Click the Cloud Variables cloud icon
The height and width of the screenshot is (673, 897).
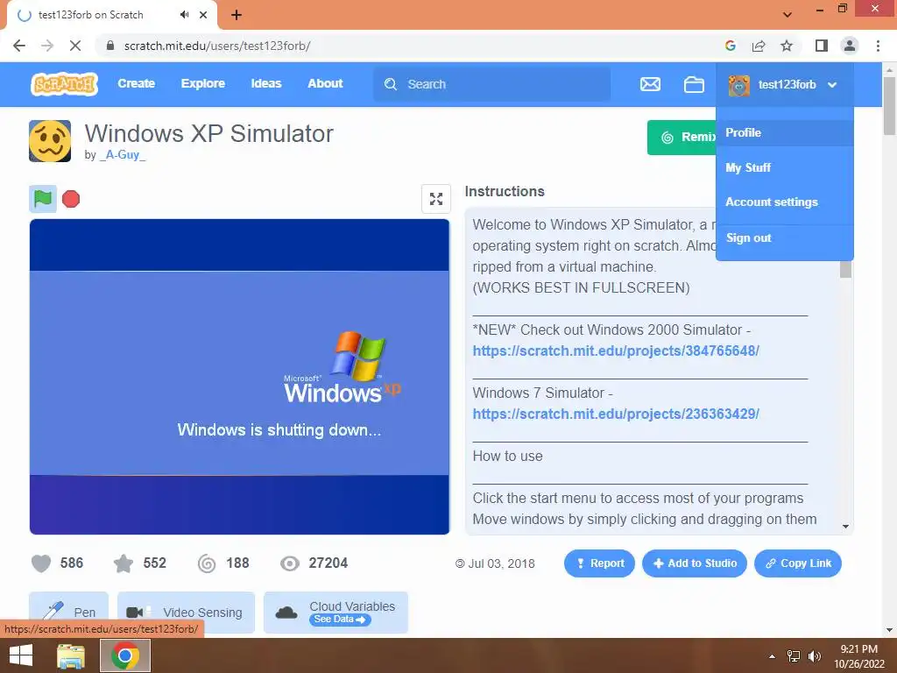coord(286,613)
